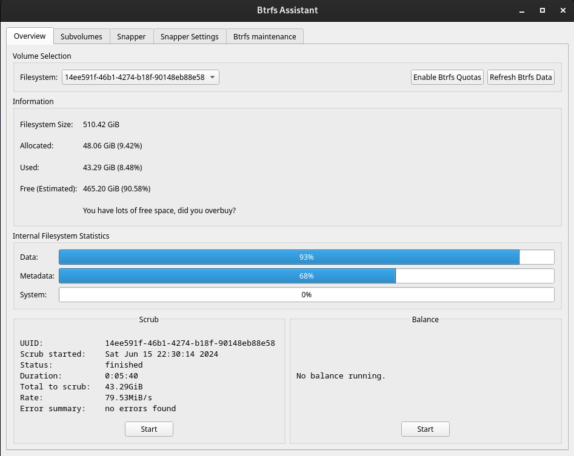
Task: Click Refresh Btrfs Data button
Action: coord(521,77)
